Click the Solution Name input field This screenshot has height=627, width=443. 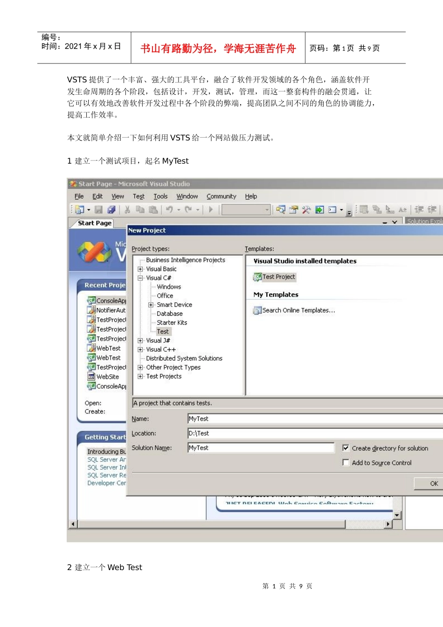click(261, 448)
